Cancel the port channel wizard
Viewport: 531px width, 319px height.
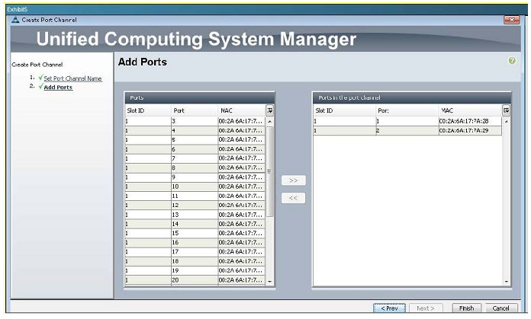(x=500, y=308)
